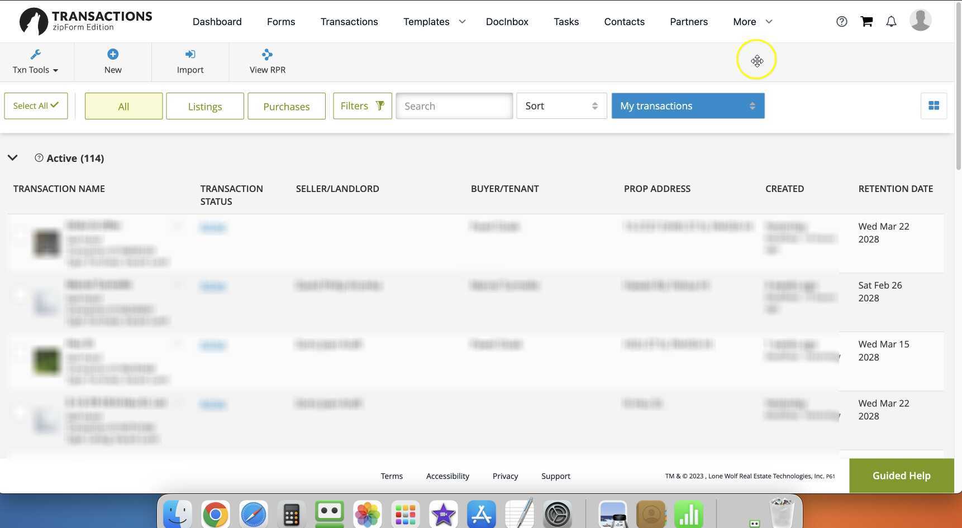This screenshot has width=962, height=528.
Task: Open the user profile avatar
Action: [920, 21]
